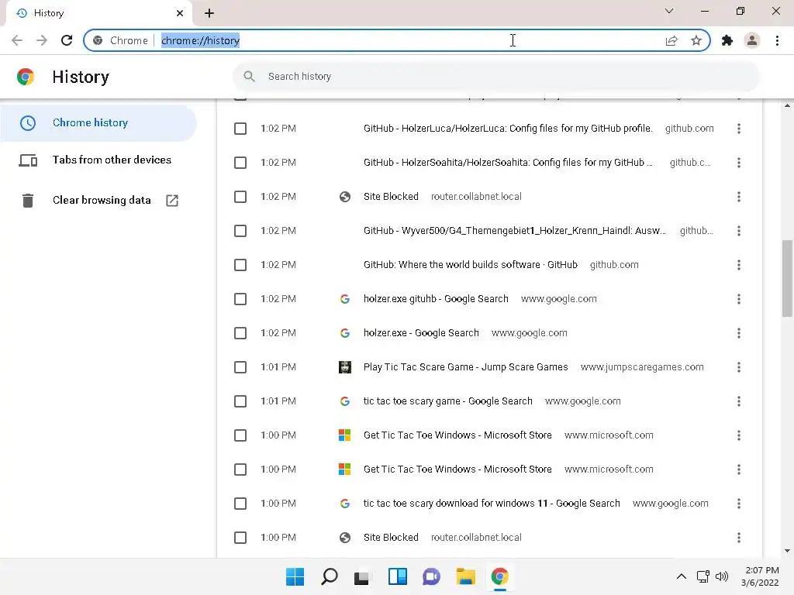The height and width of the screenshot is (595, 794).
Task: Open the profile avatar menu
Action: tap(752, 40)
